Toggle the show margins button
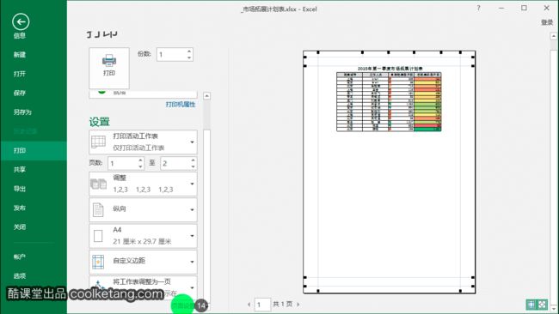 click(531, 305)
